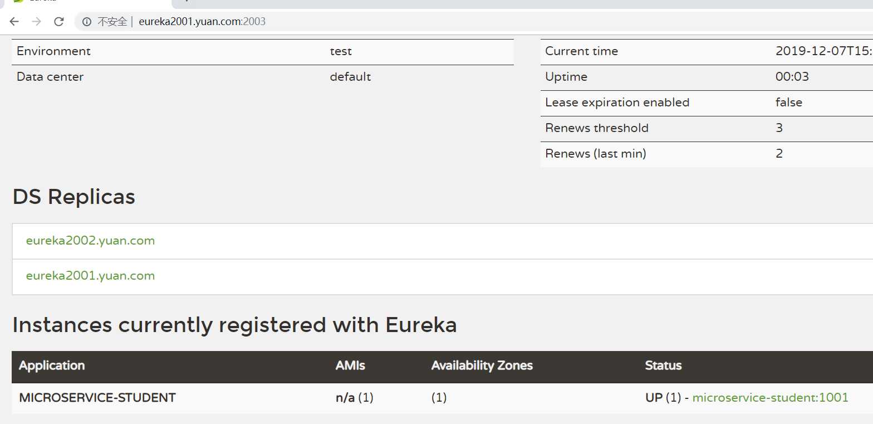Click the Availability Zones column header
This screenshot has height=424, width=873.
[482, 365]
